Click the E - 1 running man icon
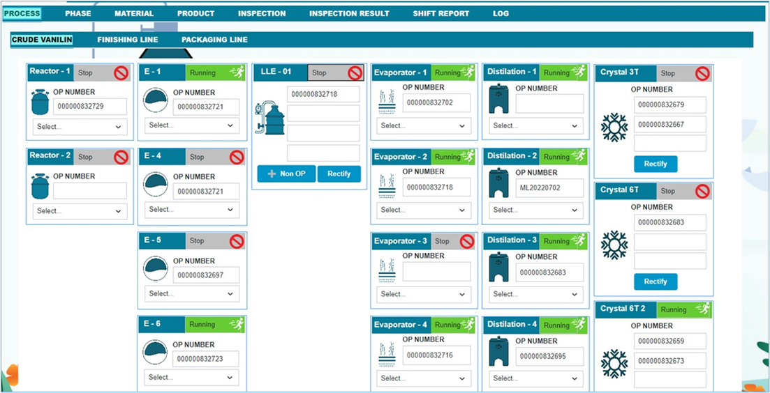Screen dimensions: 770x393 (237, 72)
